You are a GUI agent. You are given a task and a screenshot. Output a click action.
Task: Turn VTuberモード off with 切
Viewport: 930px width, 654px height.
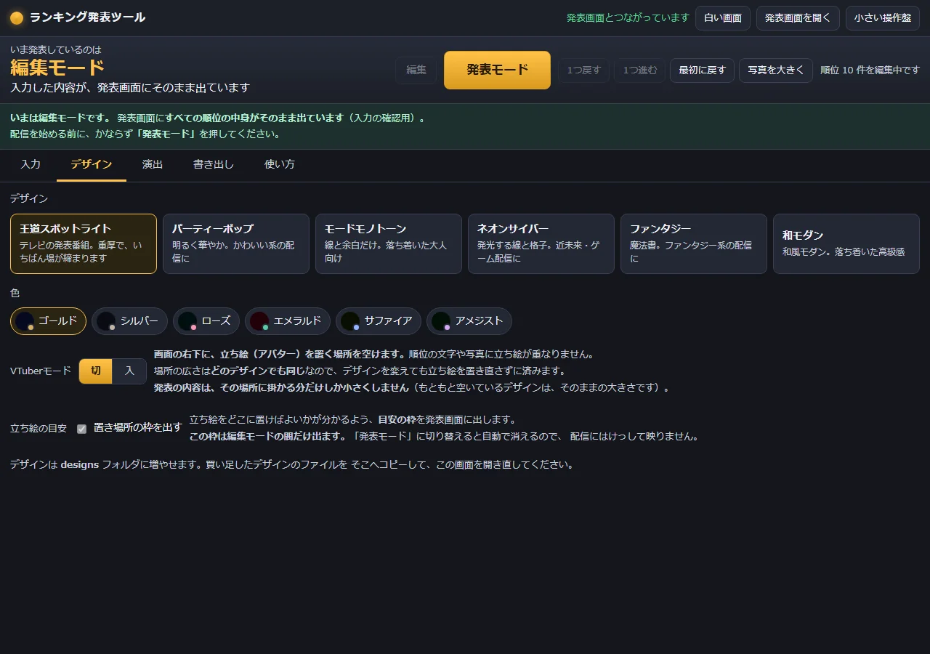(x=96, y=371)
